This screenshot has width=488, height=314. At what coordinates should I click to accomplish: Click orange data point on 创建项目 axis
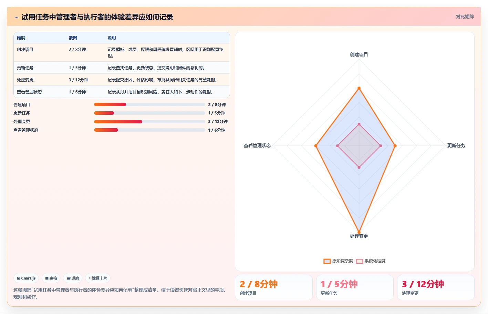tap(359, 88)
